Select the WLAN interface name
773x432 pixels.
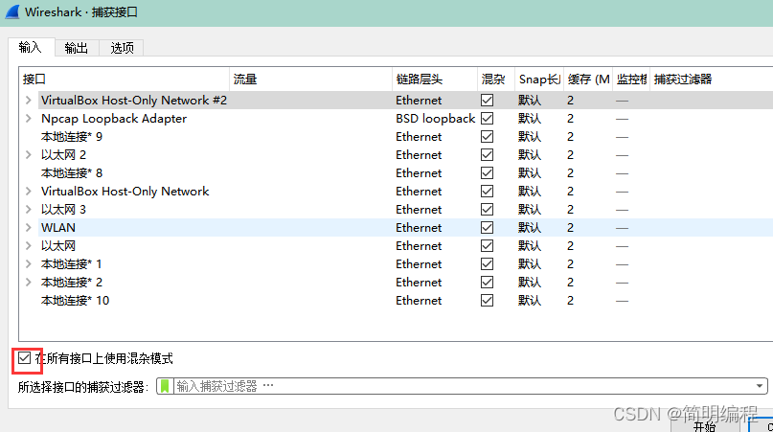(x=58, y=228)
